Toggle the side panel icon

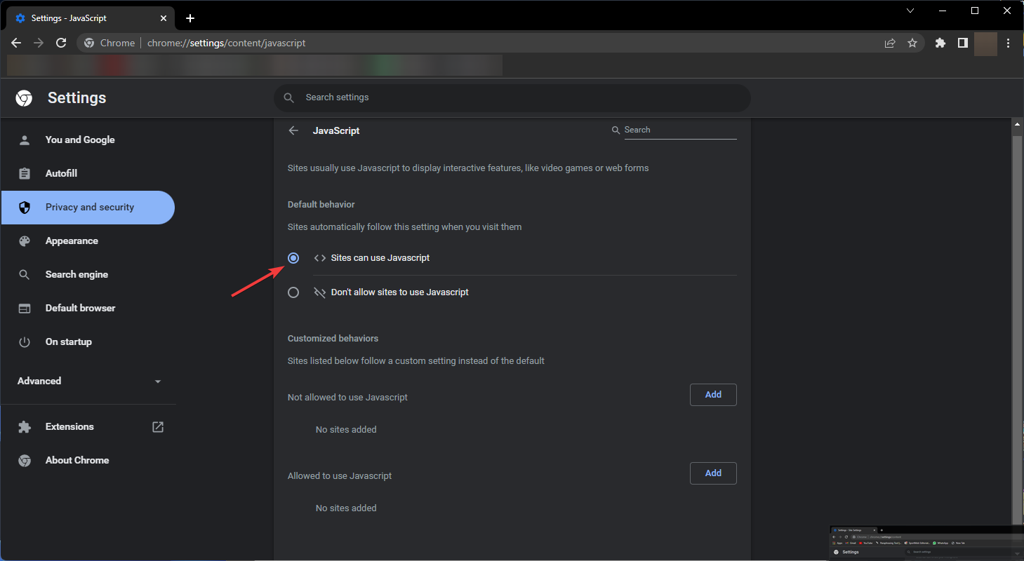[x=962, y=43]
